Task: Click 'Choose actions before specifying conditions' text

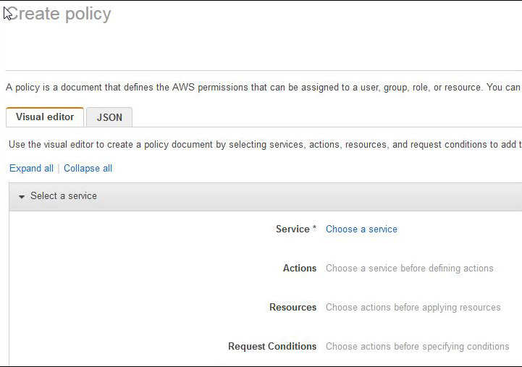Action: click(x=417, y=347)
